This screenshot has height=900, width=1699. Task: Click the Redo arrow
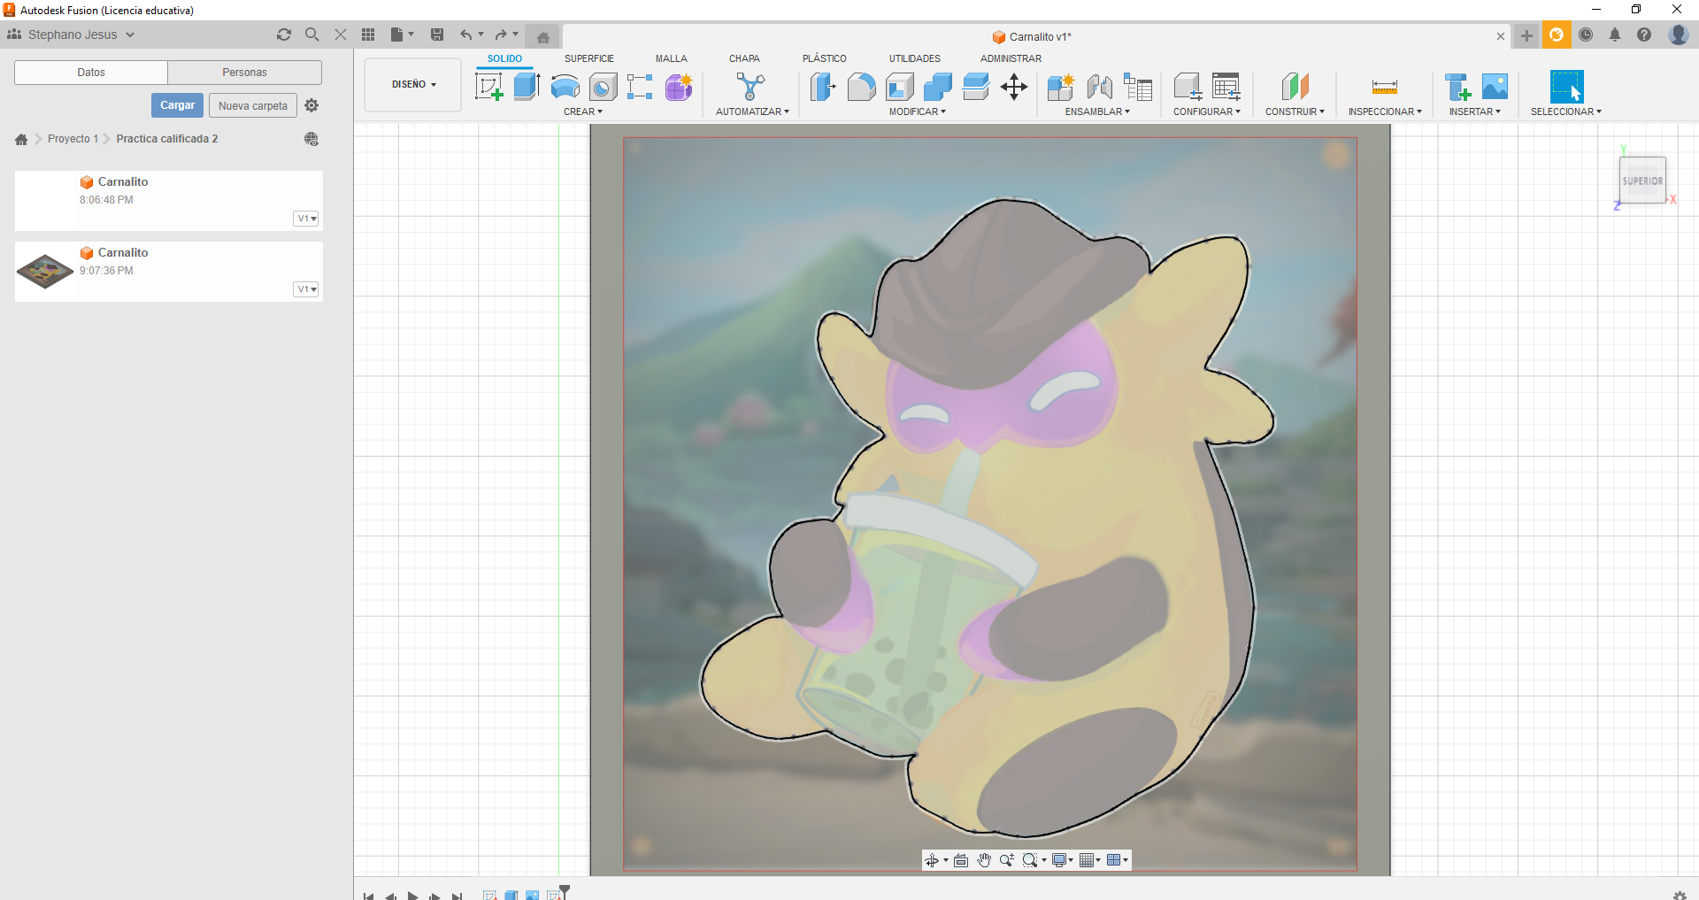[x=501, y=35]
